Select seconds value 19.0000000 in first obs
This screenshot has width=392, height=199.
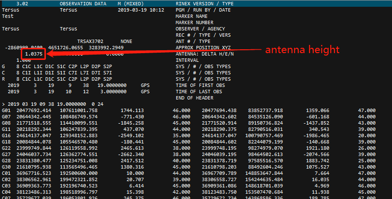coord(112,85)
